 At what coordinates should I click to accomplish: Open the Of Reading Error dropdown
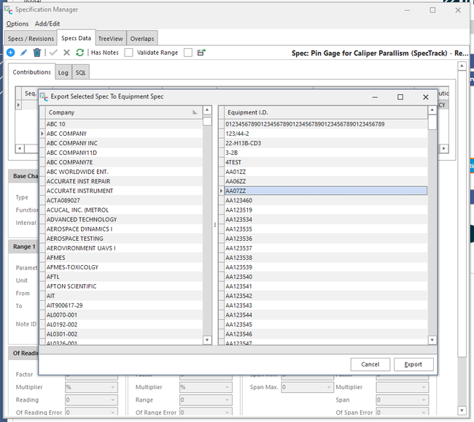tap(112, 413)
